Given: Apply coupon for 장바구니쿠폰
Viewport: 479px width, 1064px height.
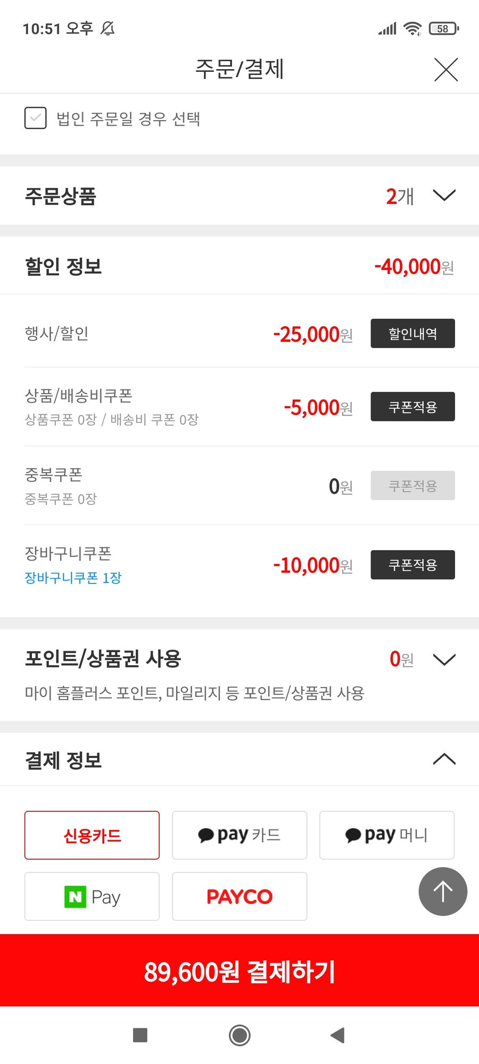Looking at the screenshot, I should pos(413,564).
